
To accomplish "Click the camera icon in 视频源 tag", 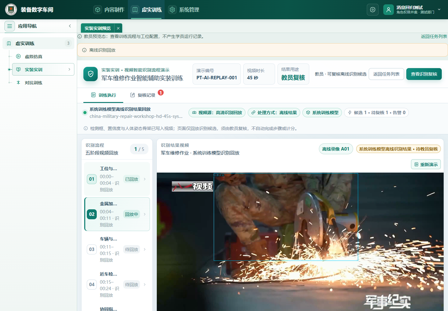I will pos(194,113).
